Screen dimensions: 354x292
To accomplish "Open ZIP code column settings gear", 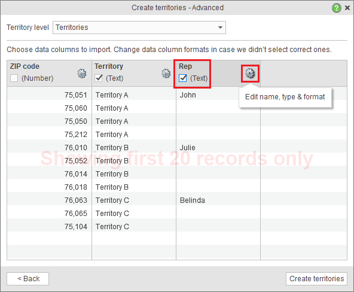I will click(x=82, y=74).
